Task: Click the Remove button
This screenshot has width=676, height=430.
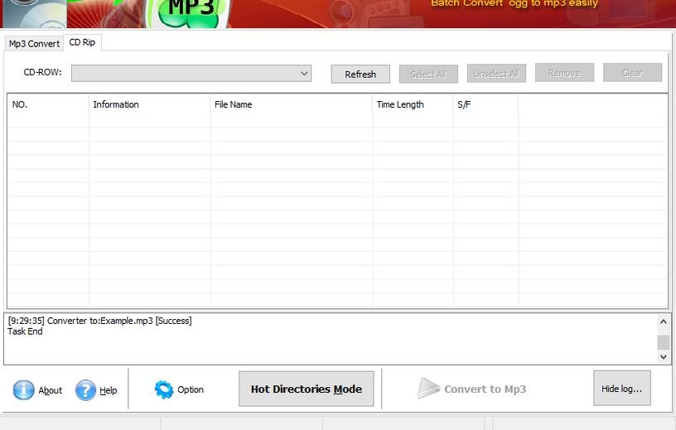Action: click(x=564, y=73)
